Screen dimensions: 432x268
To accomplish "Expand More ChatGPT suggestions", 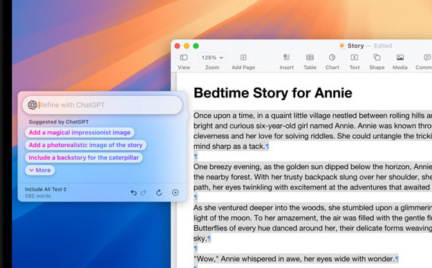I will point(40,170).
